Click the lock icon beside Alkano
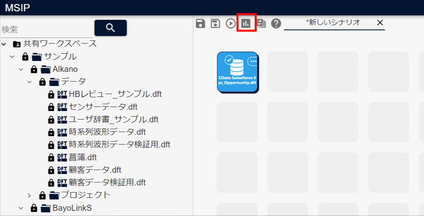Screen dimensions: 424x216 point(34,69)
